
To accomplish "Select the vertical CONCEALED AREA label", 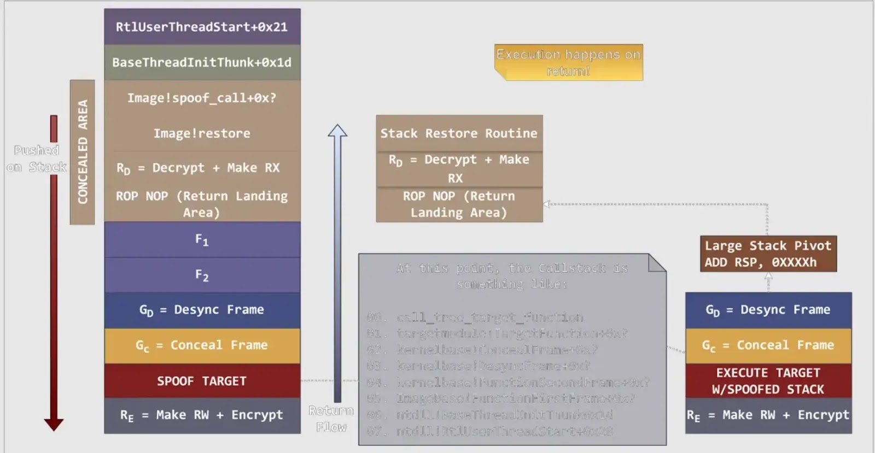I will [83, 152].
